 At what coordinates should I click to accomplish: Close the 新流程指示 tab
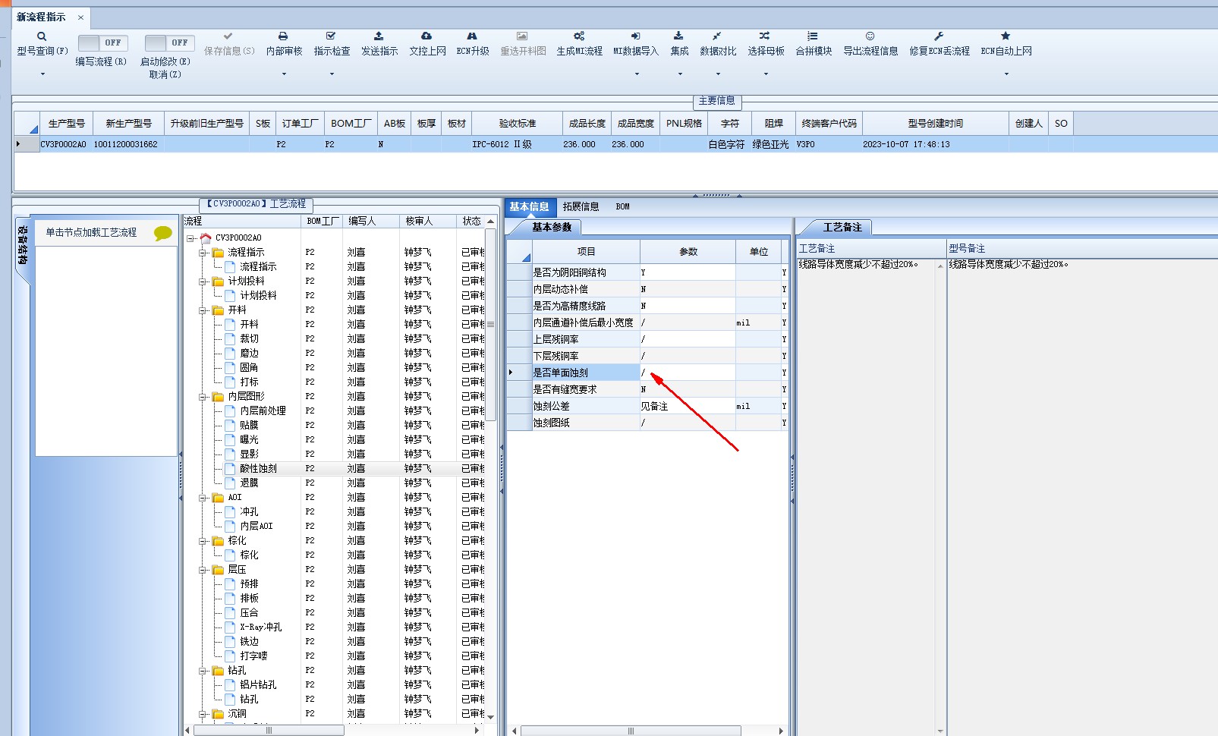coord(80,17)
